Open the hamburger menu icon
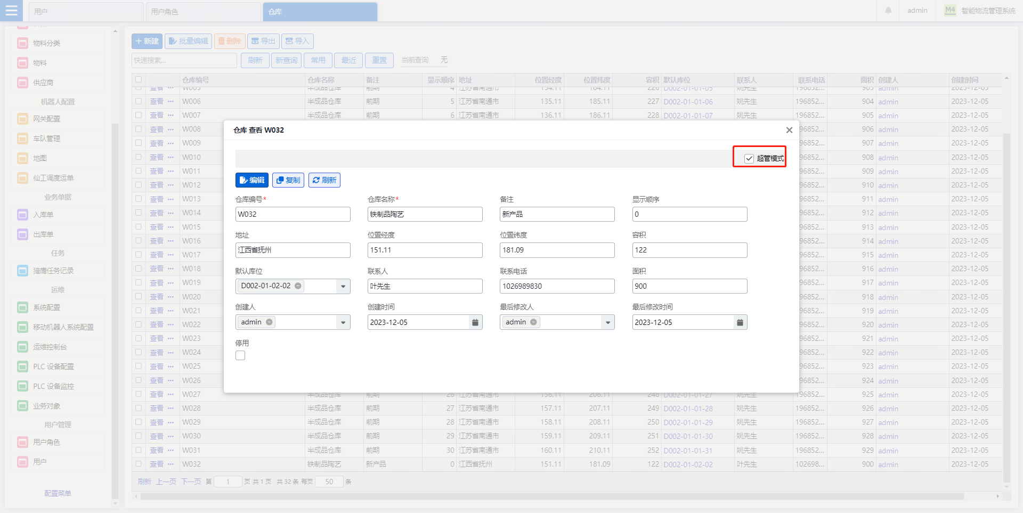Viewport: 1023px width, 513px height. [11, 10]
